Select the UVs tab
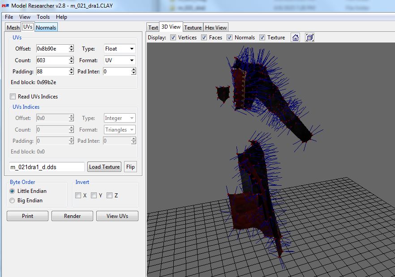 (28, 27)
